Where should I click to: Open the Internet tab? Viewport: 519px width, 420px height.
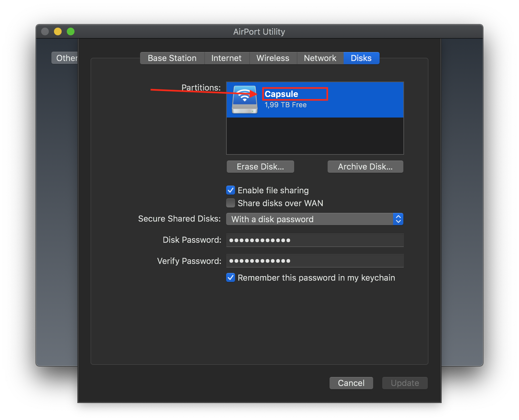tap(226, 58)
